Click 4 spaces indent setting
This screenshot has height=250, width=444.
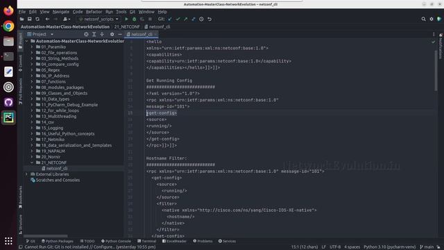352,247
